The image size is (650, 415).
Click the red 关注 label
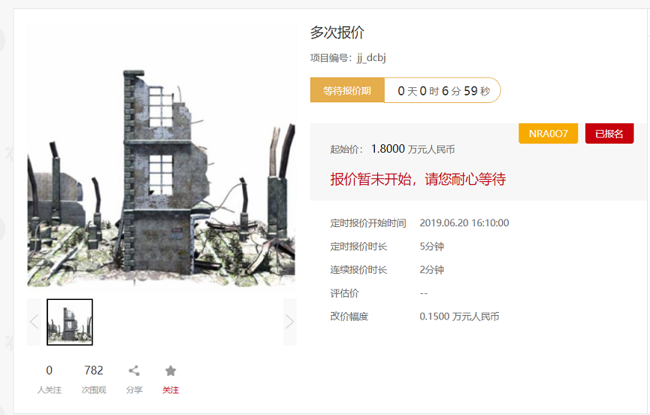pyautogui.click(x=171, y=390)
